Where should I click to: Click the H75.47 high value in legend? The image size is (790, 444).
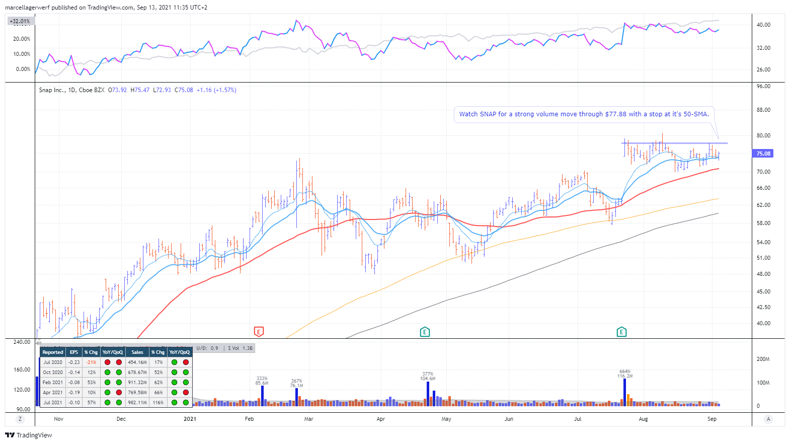tap(140, 90)
